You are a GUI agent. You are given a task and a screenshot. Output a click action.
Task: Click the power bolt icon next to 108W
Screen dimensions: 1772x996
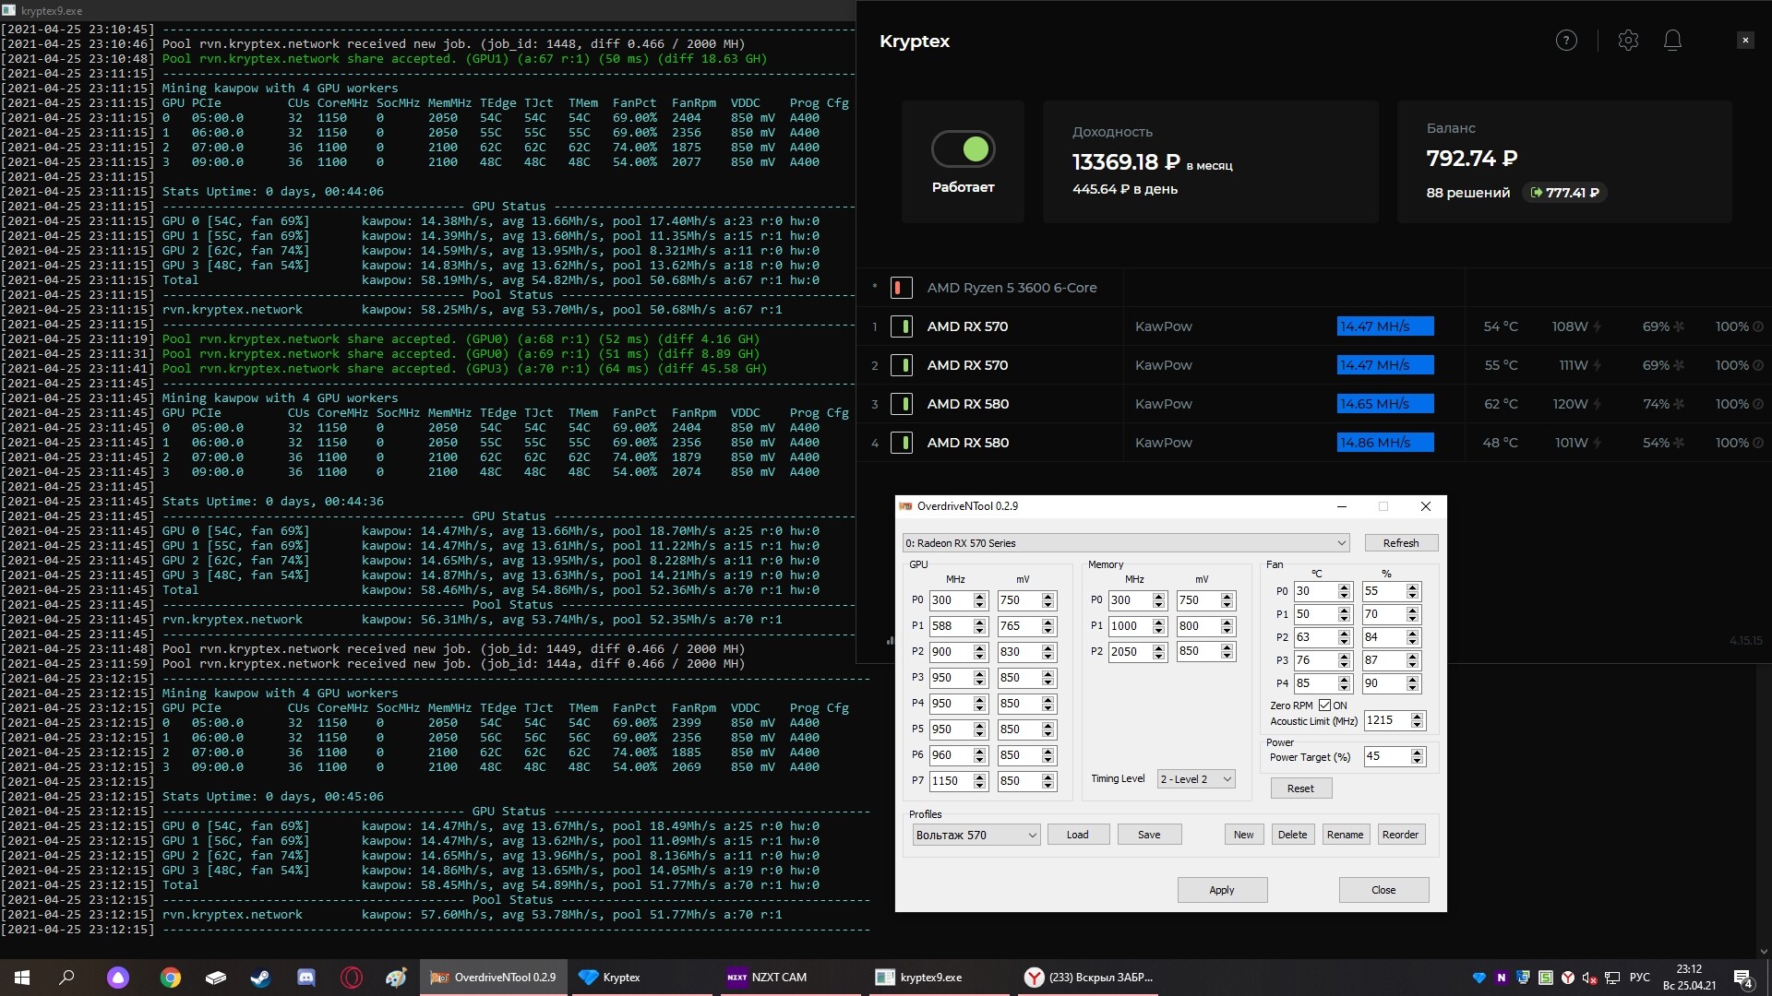pyautogui.click(x=1597, y=326)
